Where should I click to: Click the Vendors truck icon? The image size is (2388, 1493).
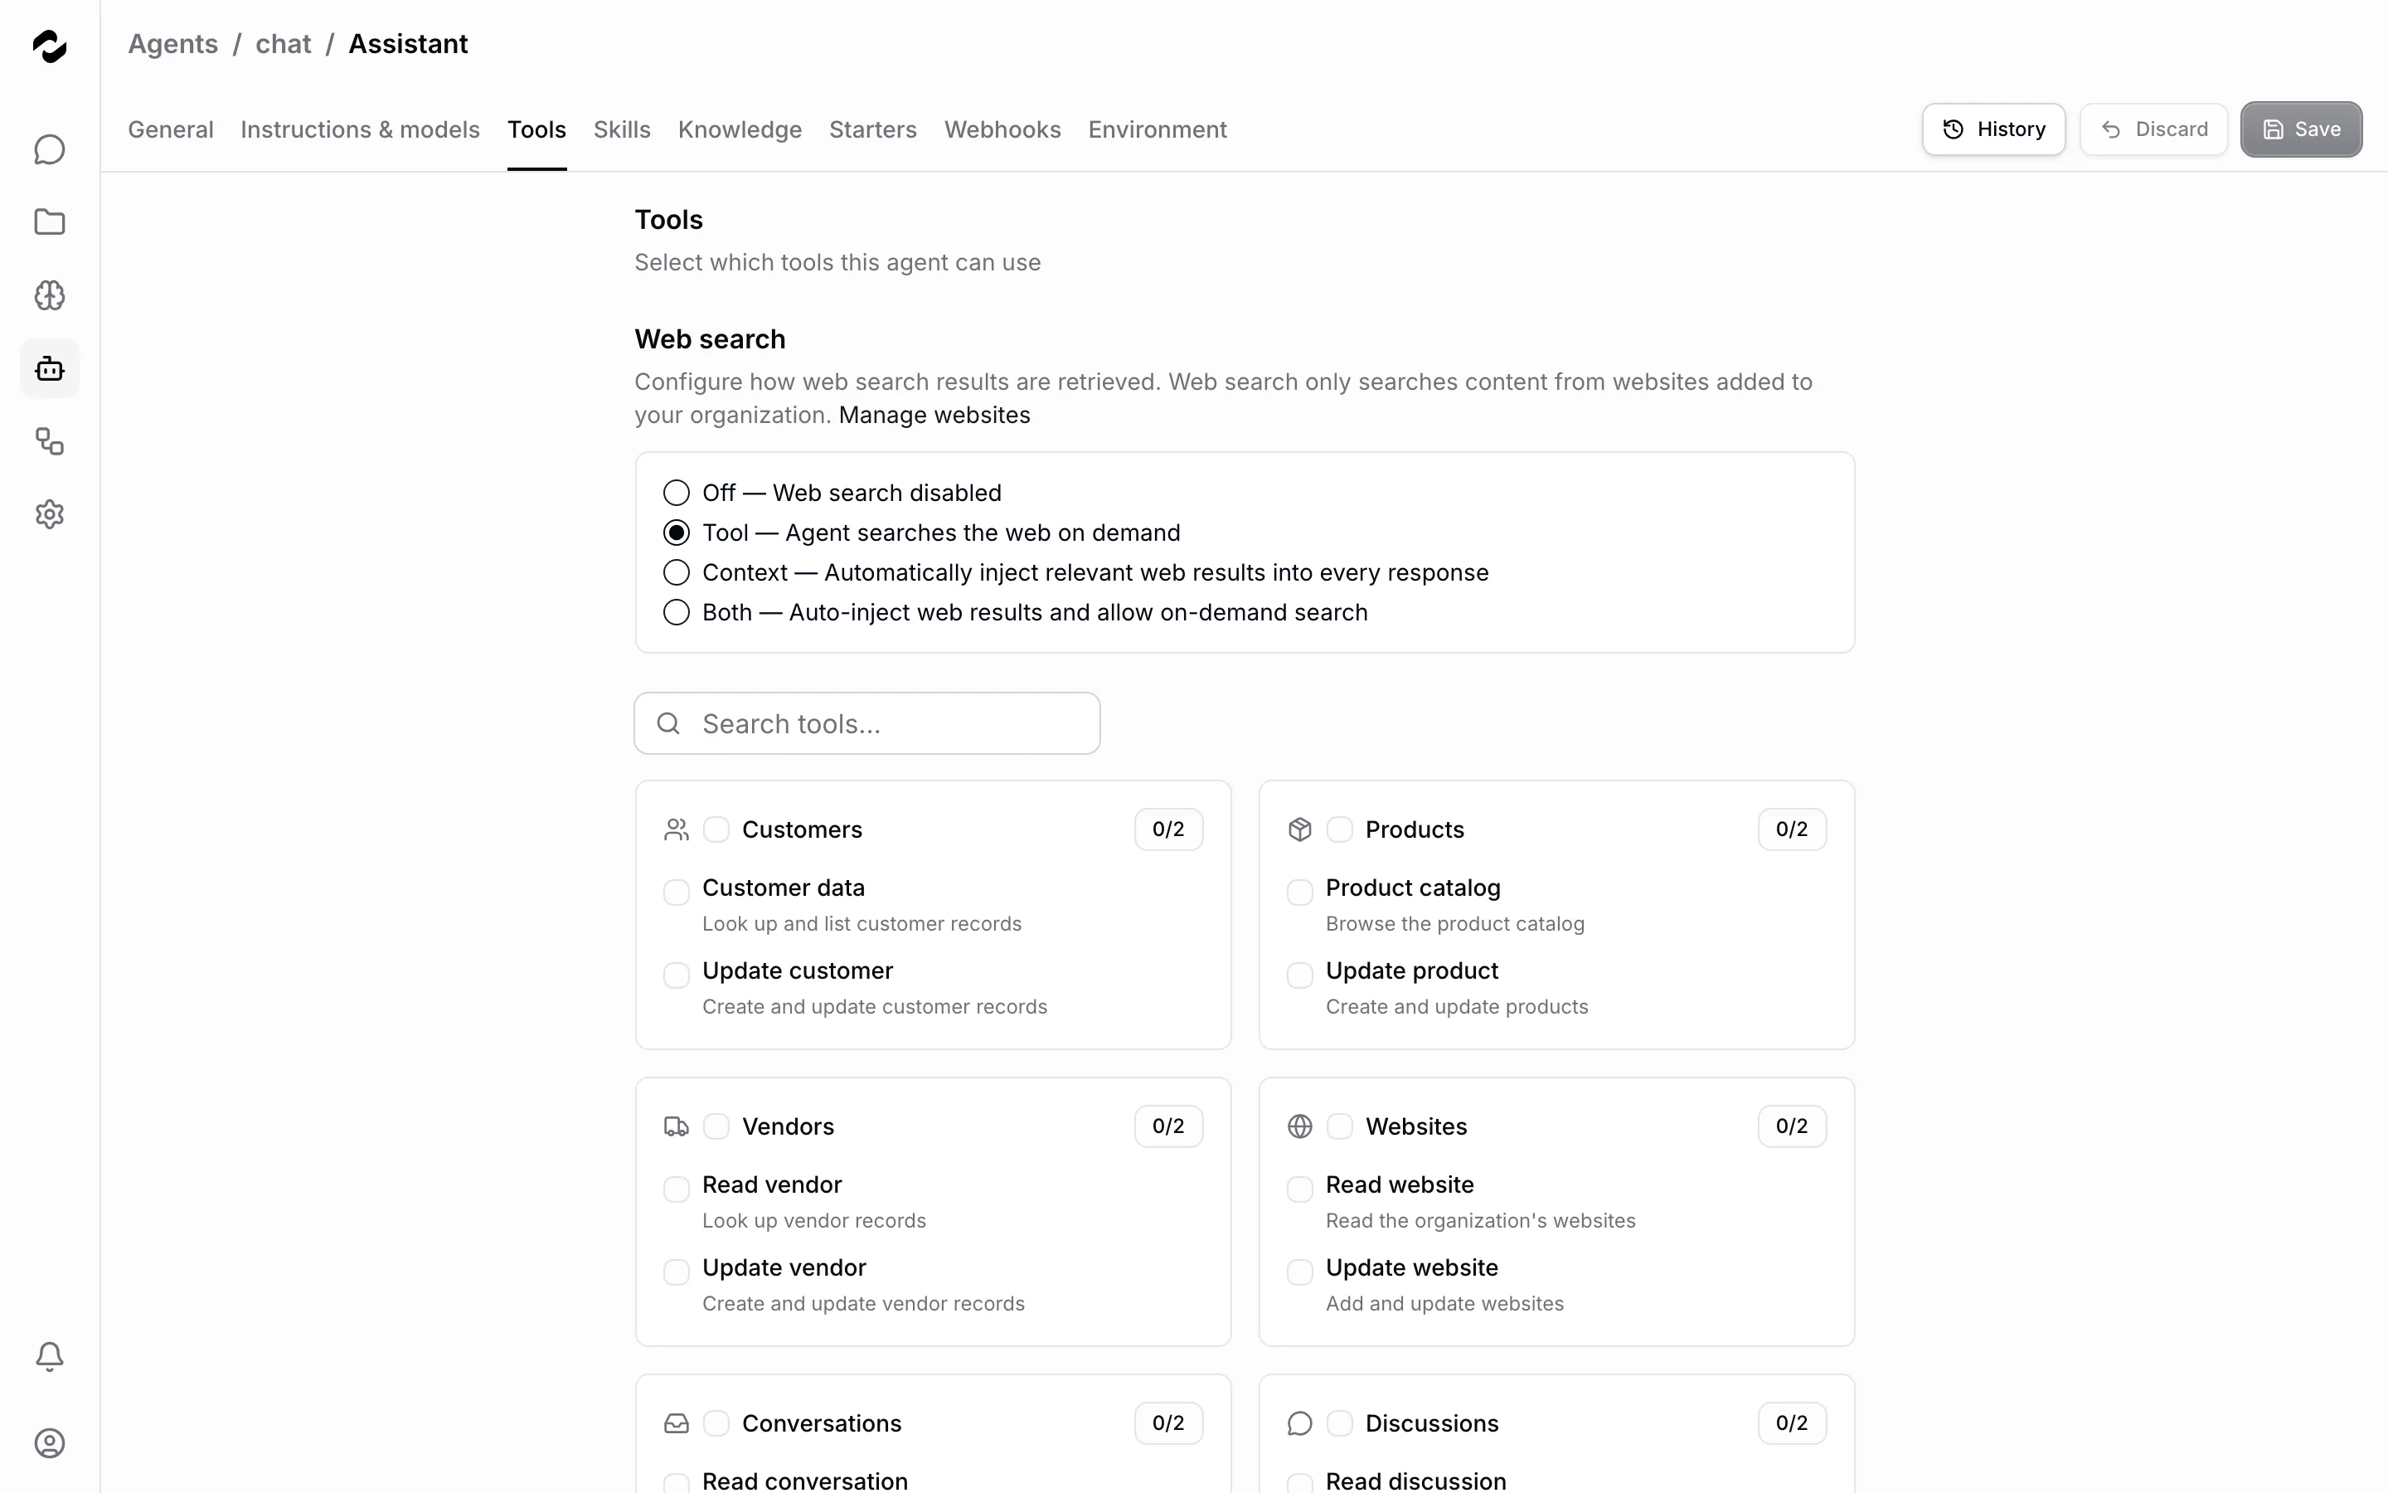tap(676, 1126)
